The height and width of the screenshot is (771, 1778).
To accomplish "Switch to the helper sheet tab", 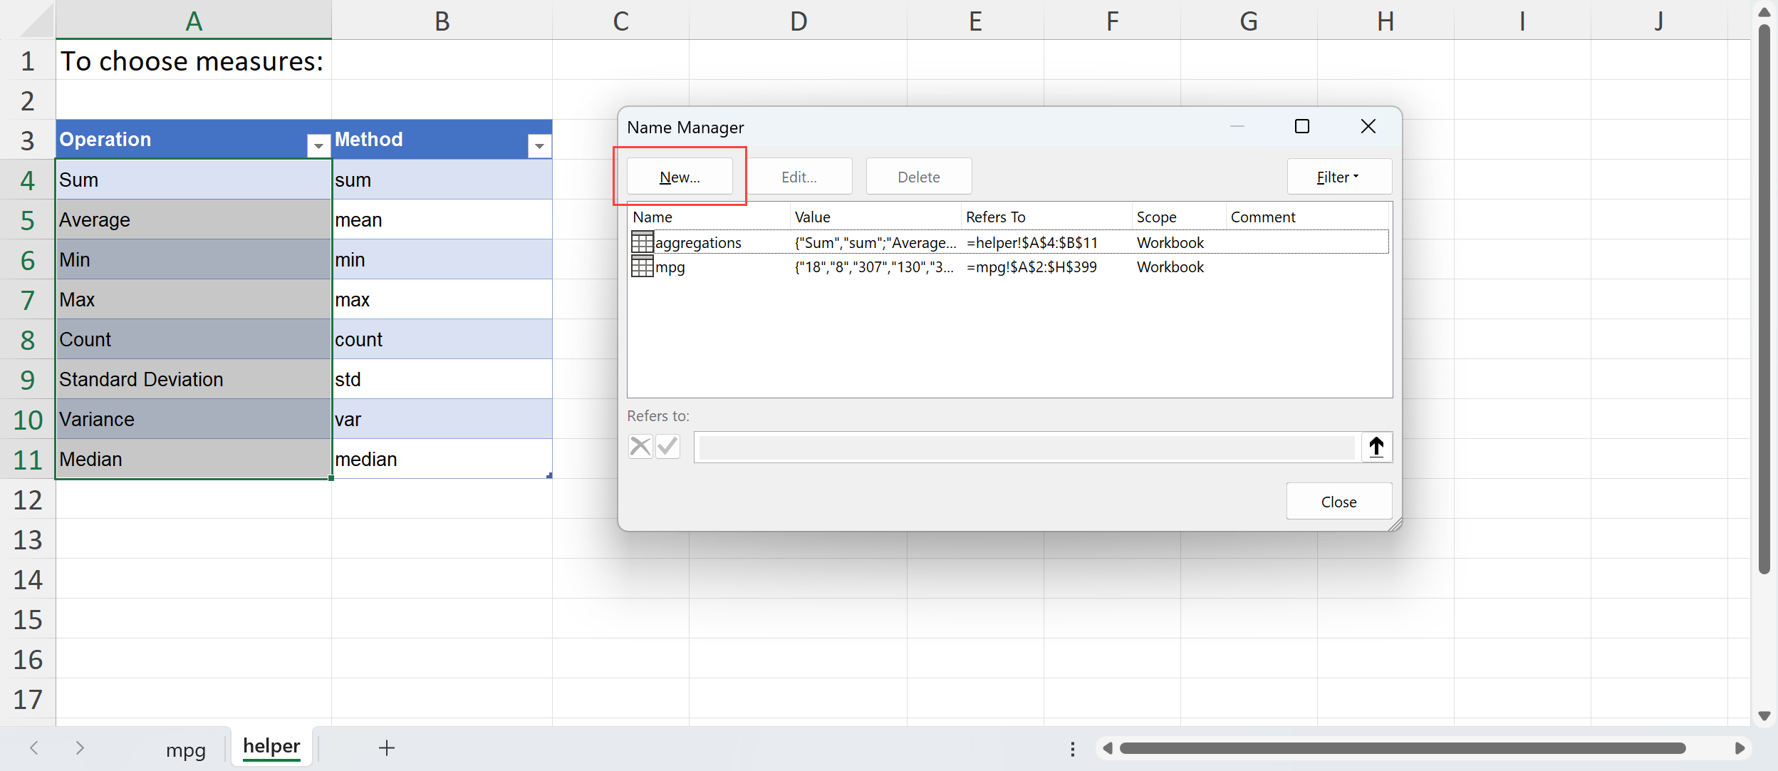I will point(271,746).
